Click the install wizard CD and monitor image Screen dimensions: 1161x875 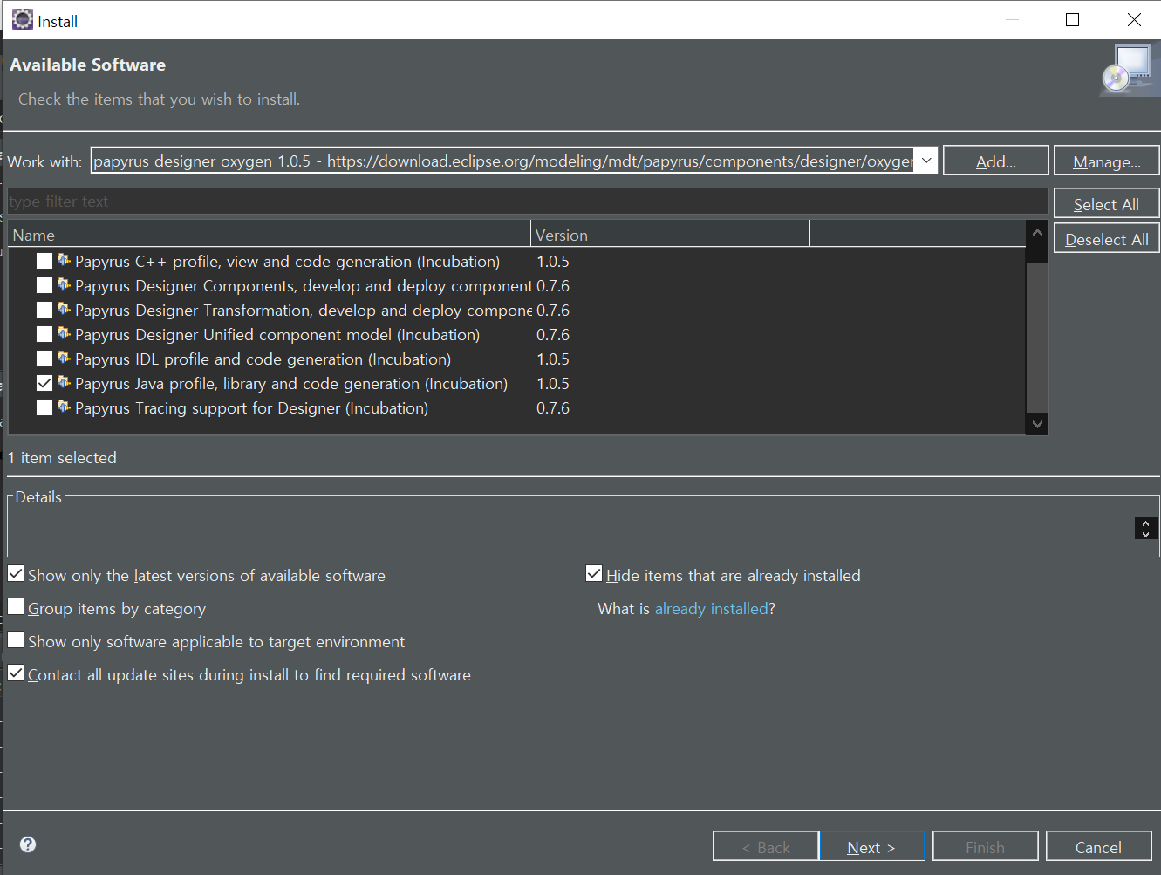click(x=1128, y=70)
